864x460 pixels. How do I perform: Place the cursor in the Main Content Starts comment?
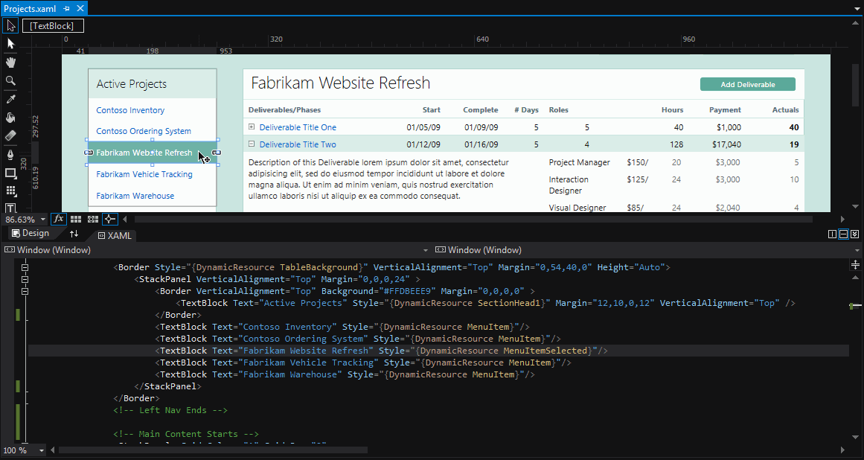[186, 434]
